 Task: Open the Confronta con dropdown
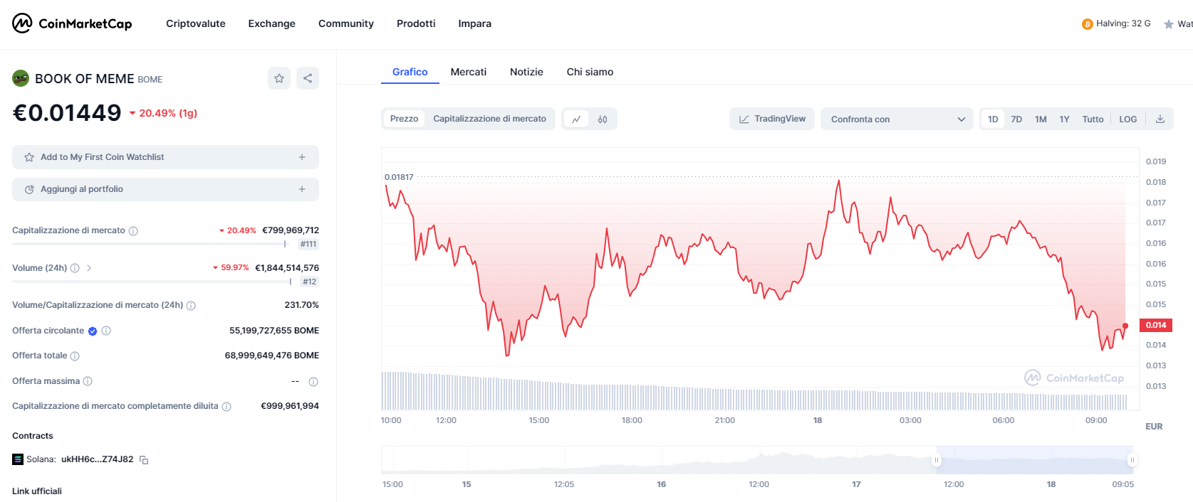[897, 119]
